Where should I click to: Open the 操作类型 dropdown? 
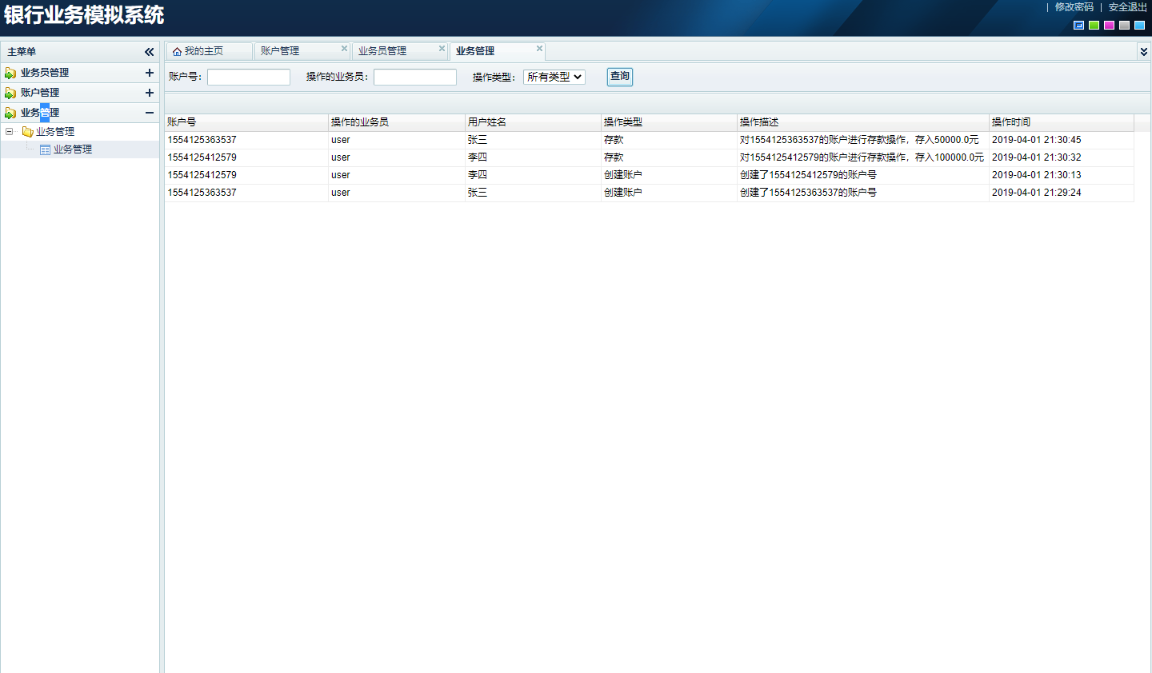554,77
